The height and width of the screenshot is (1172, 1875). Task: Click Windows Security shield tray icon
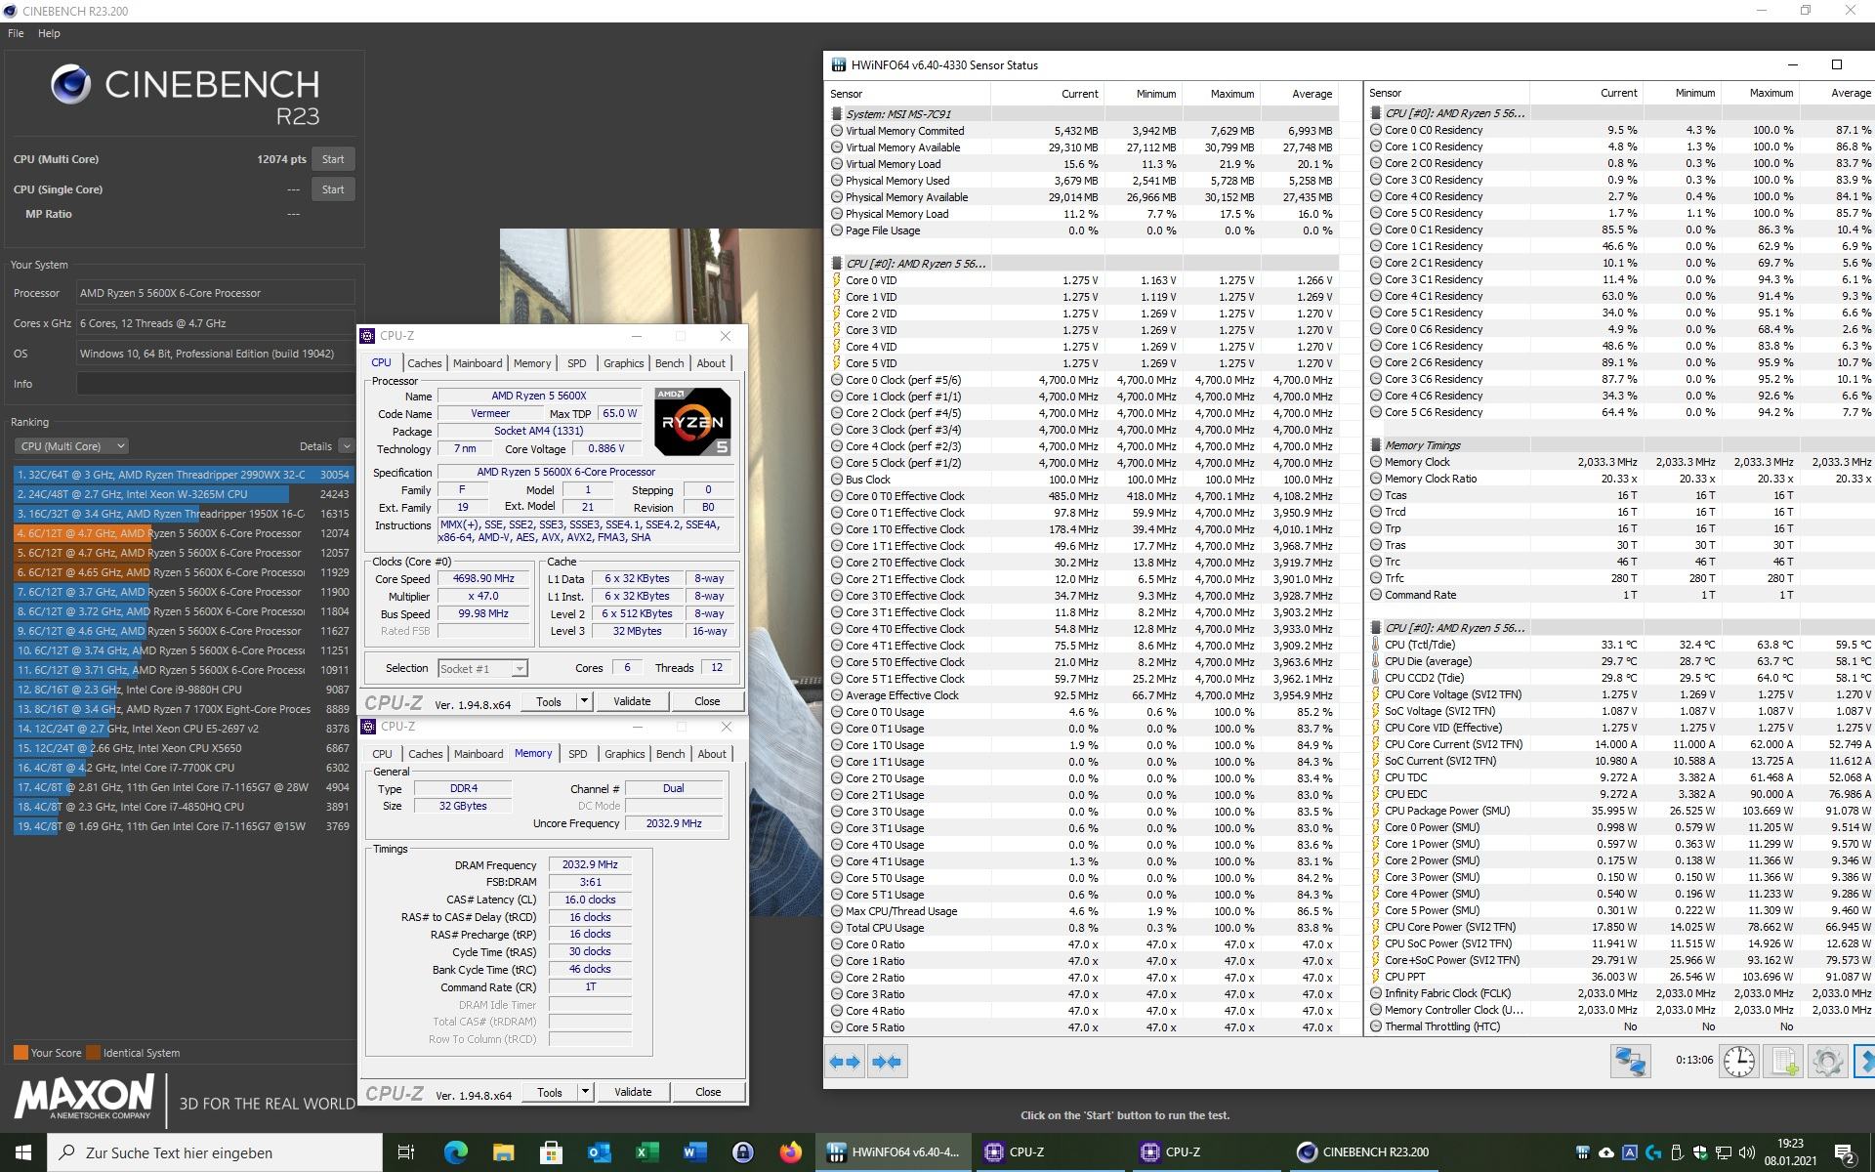click(x=1700, y=1152)
